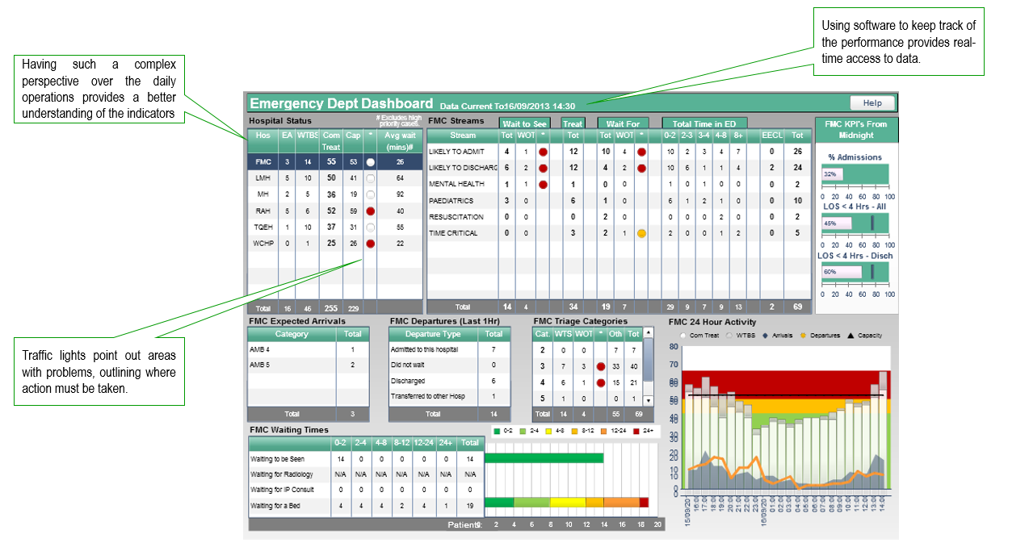
Task: Click triage category 3 red indicator
Action: click(599, 367)
